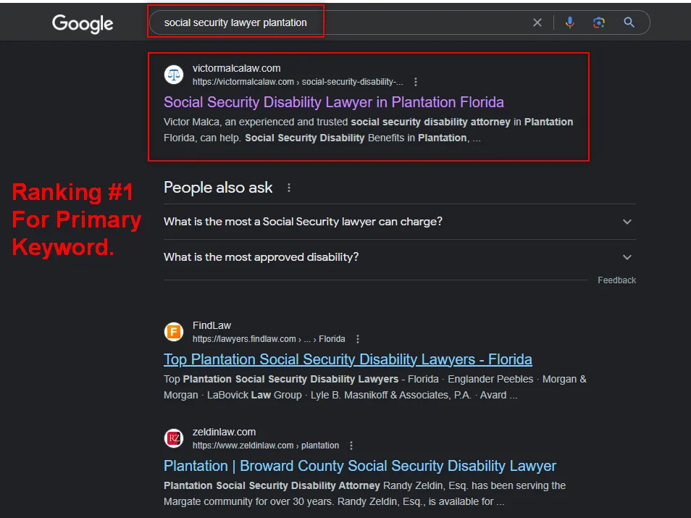This screenshot has height=518, width=691.
Task: Click zeldinlaw.com site name
Action: (x=224, y=432)
